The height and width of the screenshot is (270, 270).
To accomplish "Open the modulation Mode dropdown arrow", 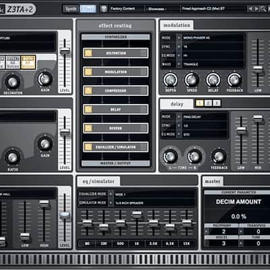I will (x=179, y=38).
